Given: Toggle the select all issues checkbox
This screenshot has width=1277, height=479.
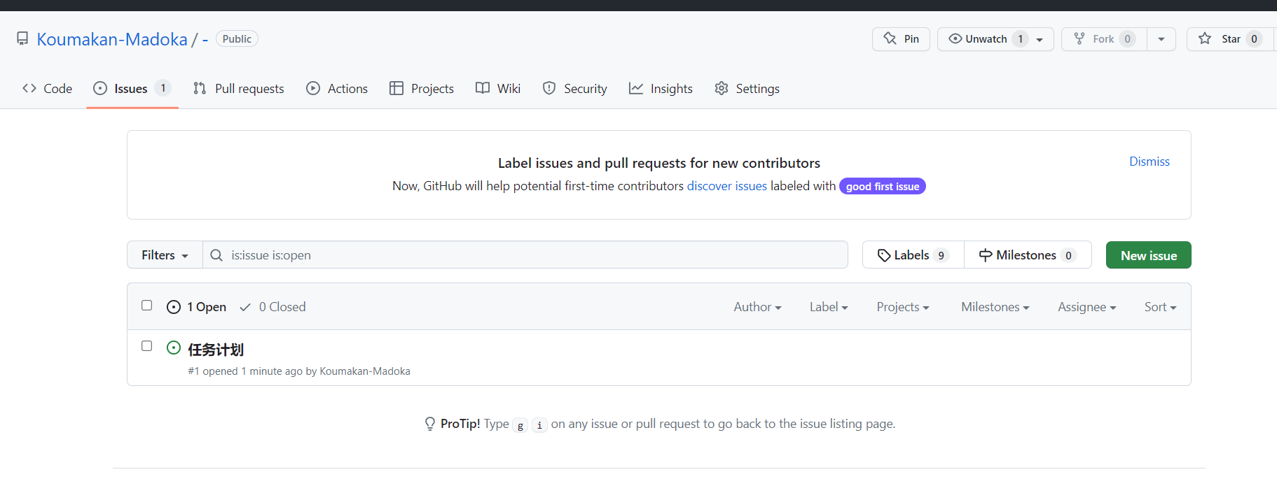Looking at the screenshot, I should click(146, 306).
